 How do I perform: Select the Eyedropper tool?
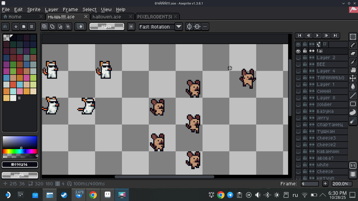click(353, 62)
